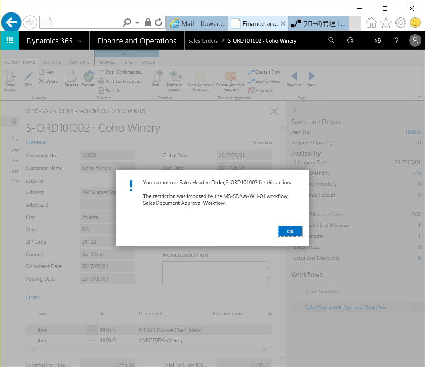This screenshot has height=367, width=425.
Task: Open Sales Document Approval Workflow link
Action: tap(346, 308)
